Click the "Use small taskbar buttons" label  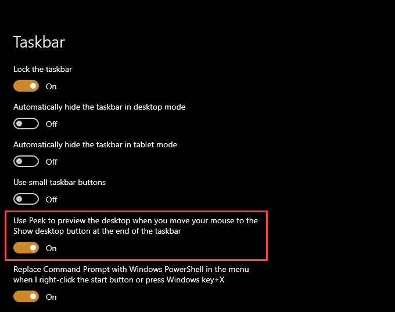pyautogui.click(x=60, y=182)
